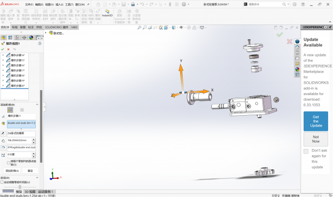Click red X cancel in PropertyManager
Image resolution: width=333 pixels, height=197 pixels.
click(8, 49)
